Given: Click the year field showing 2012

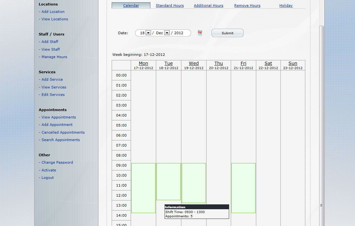Looking at the screenshot, I should click(179, 33).
